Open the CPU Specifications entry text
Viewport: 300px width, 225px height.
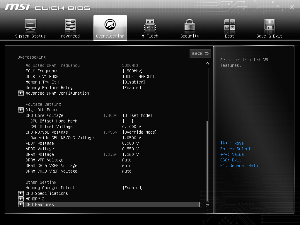point(47,193)
